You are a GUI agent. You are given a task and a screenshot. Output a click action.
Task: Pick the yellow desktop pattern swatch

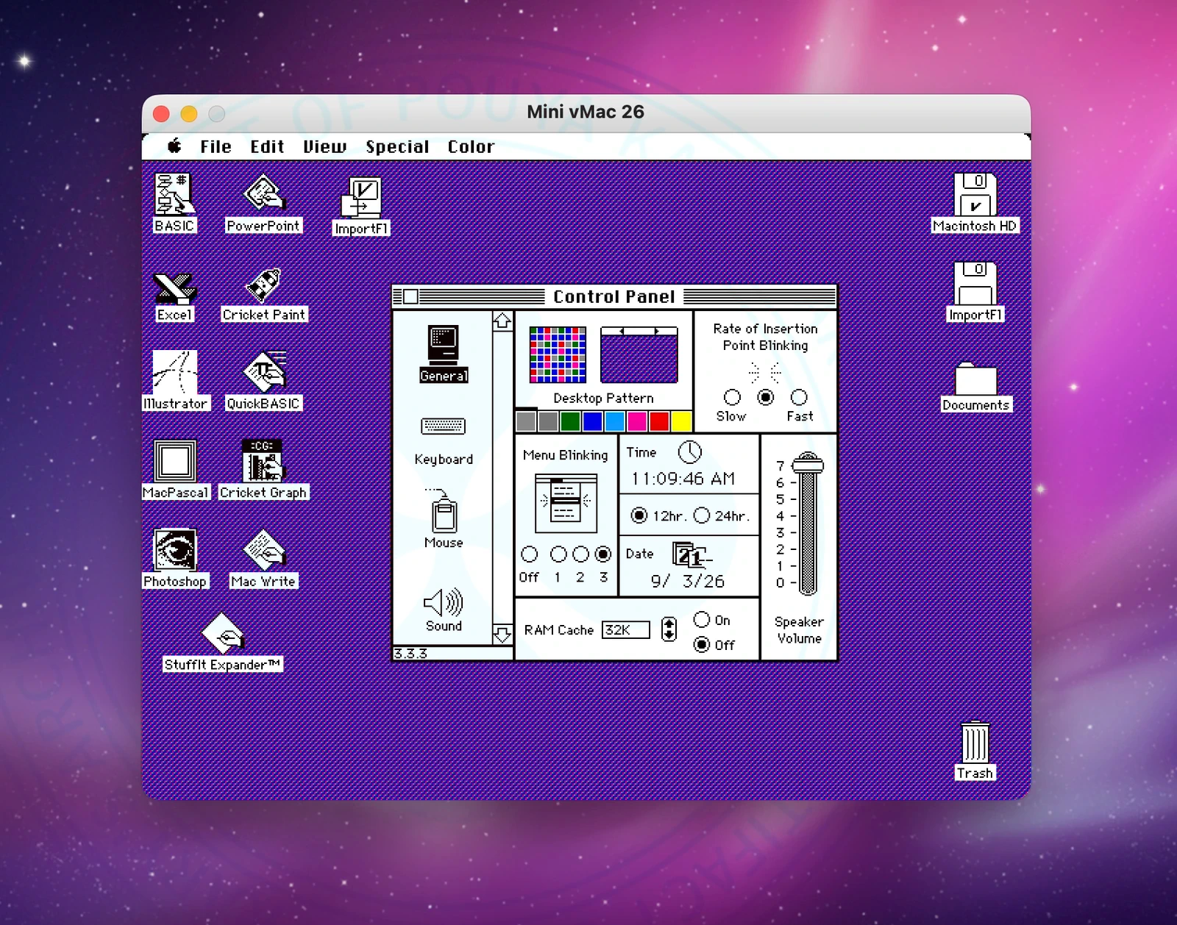tap(681, 421)
